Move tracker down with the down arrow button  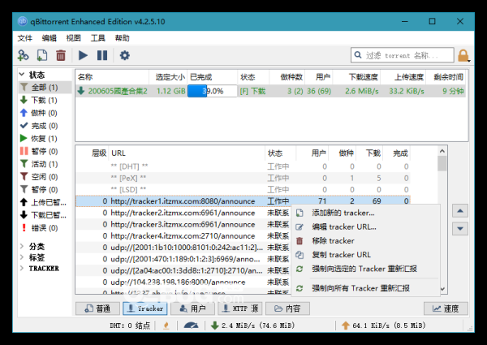click(x=460, y=229)
